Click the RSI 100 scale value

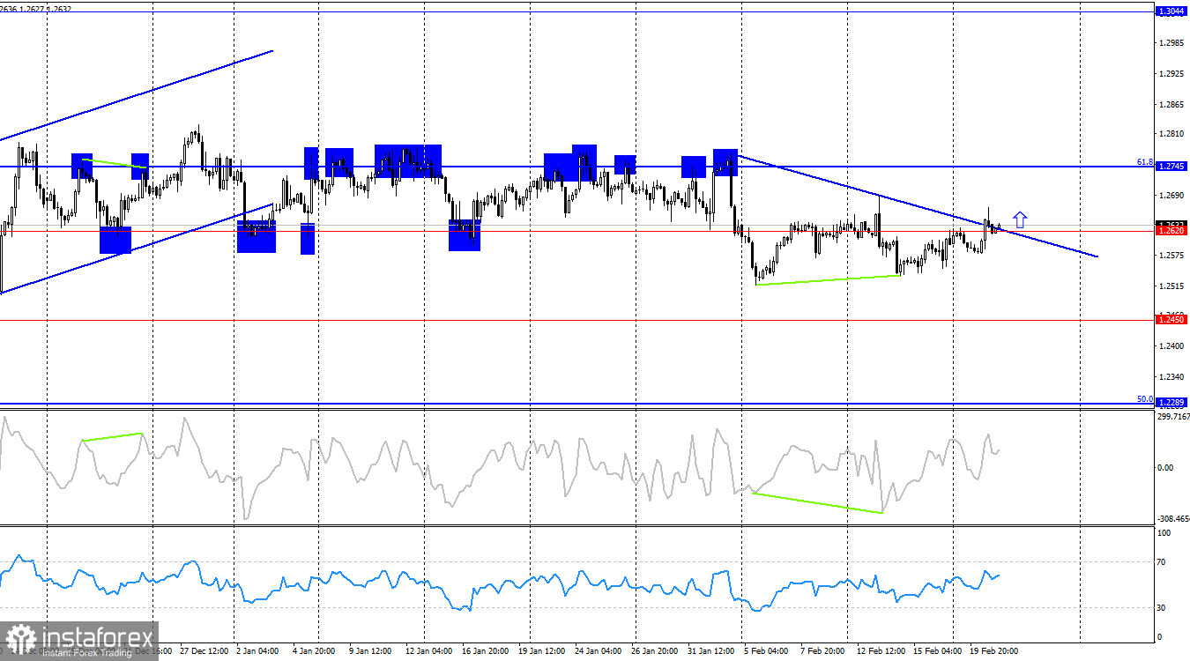pyautogui.click(x=1164, y=533)
